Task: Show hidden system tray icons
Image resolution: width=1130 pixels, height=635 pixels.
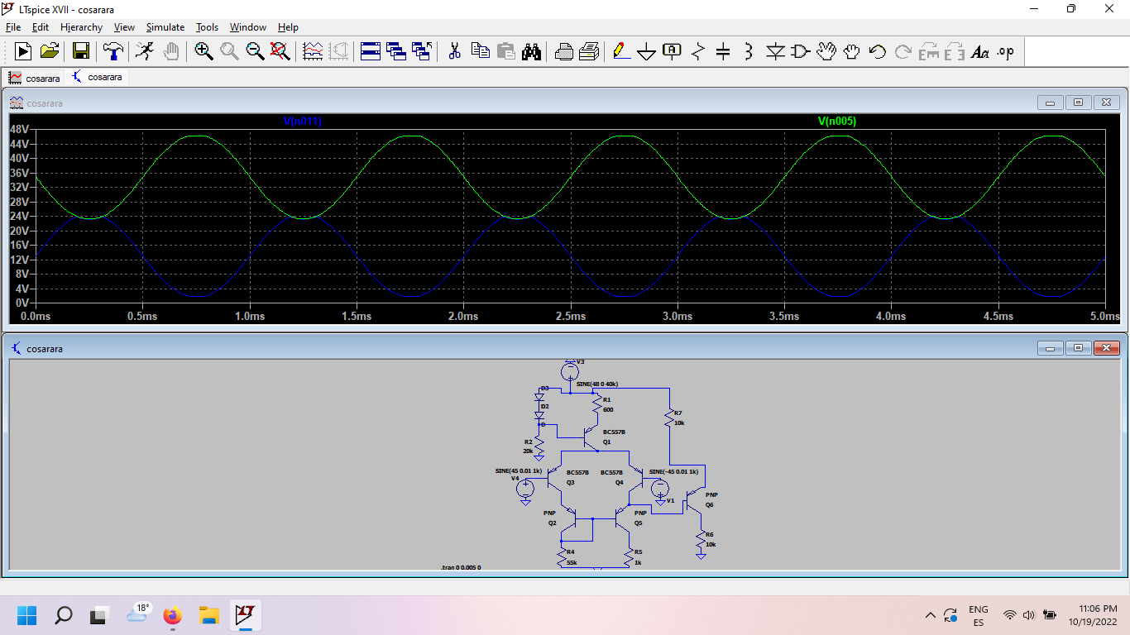Action: pyautogui.click(x=930, y=615)
